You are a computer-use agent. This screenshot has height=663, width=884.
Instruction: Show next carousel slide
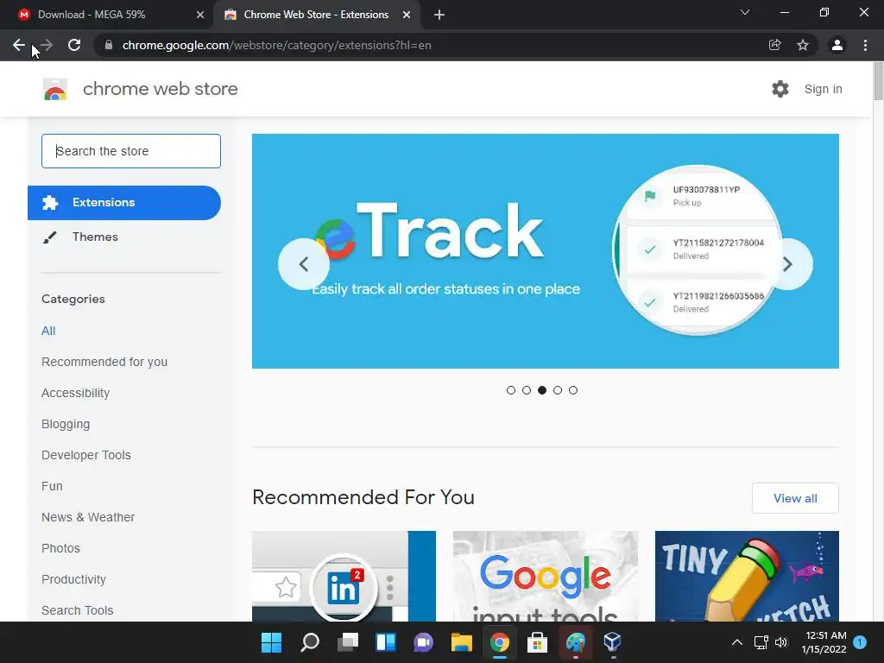click(787, 264)
